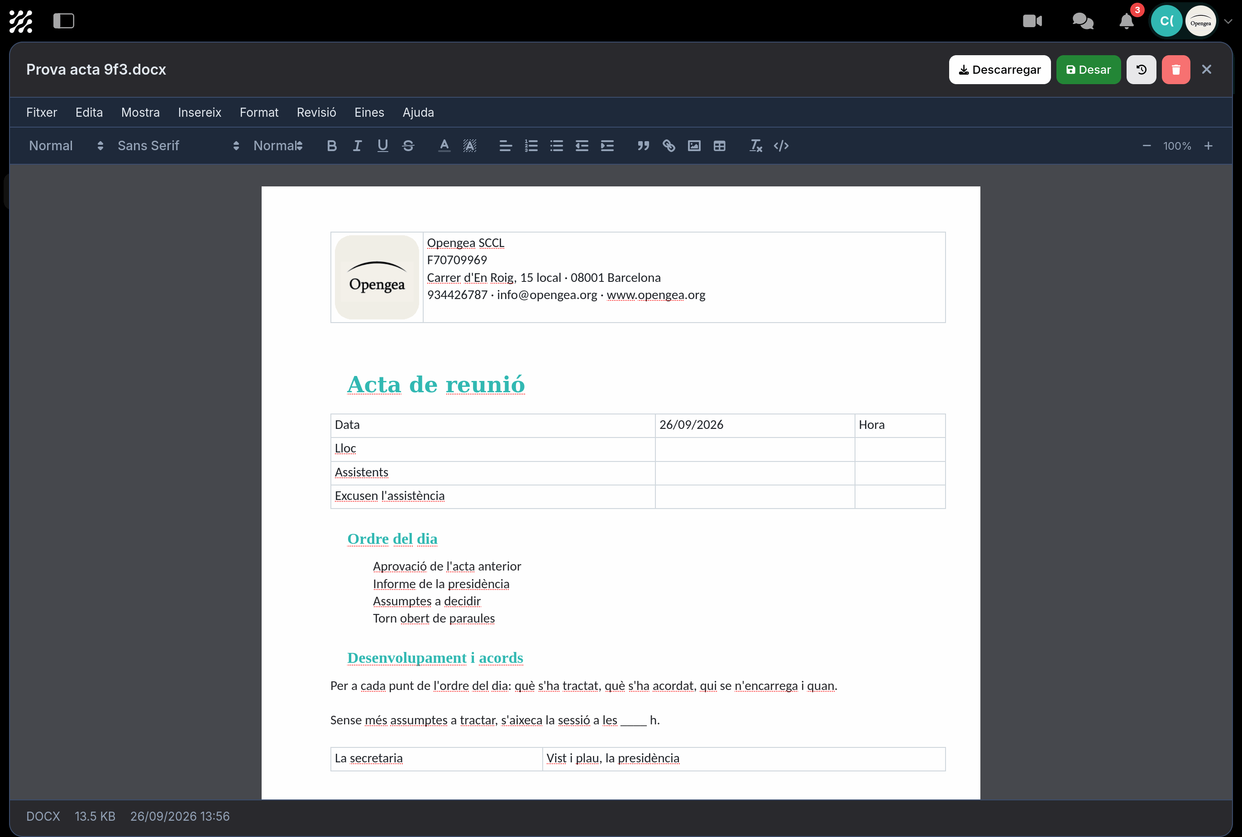Open the text alignment options
This screenshot has height=837, width=1242.
click(506, 146)
